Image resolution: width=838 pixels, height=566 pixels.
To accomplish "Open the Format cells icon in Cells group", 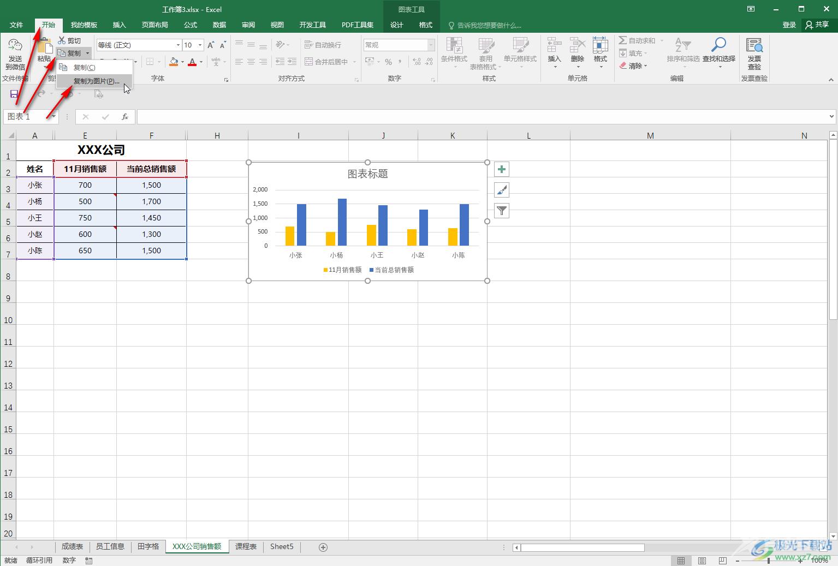I will point(600,45).
